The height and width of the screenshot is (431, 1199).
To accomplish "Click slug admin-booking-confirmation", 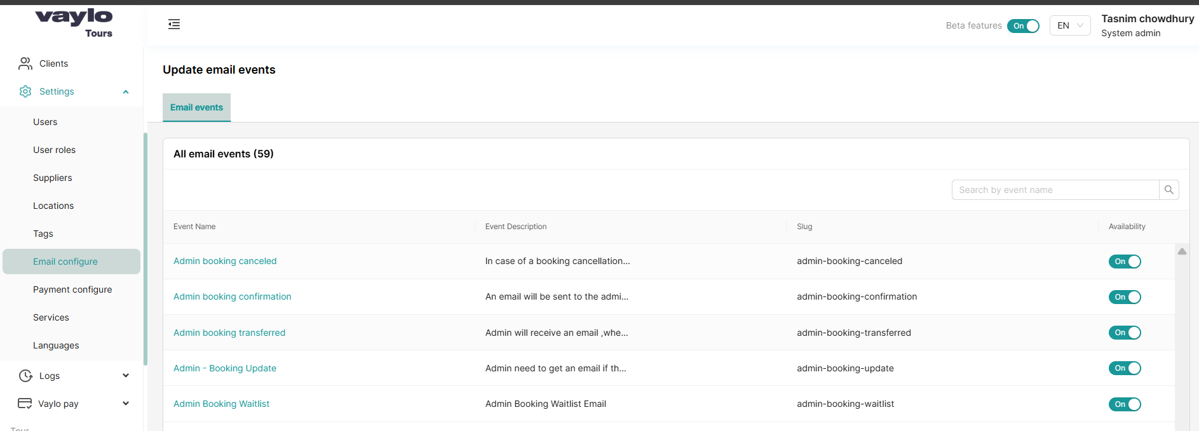I will pyautogui.click(x=857, y=296).
